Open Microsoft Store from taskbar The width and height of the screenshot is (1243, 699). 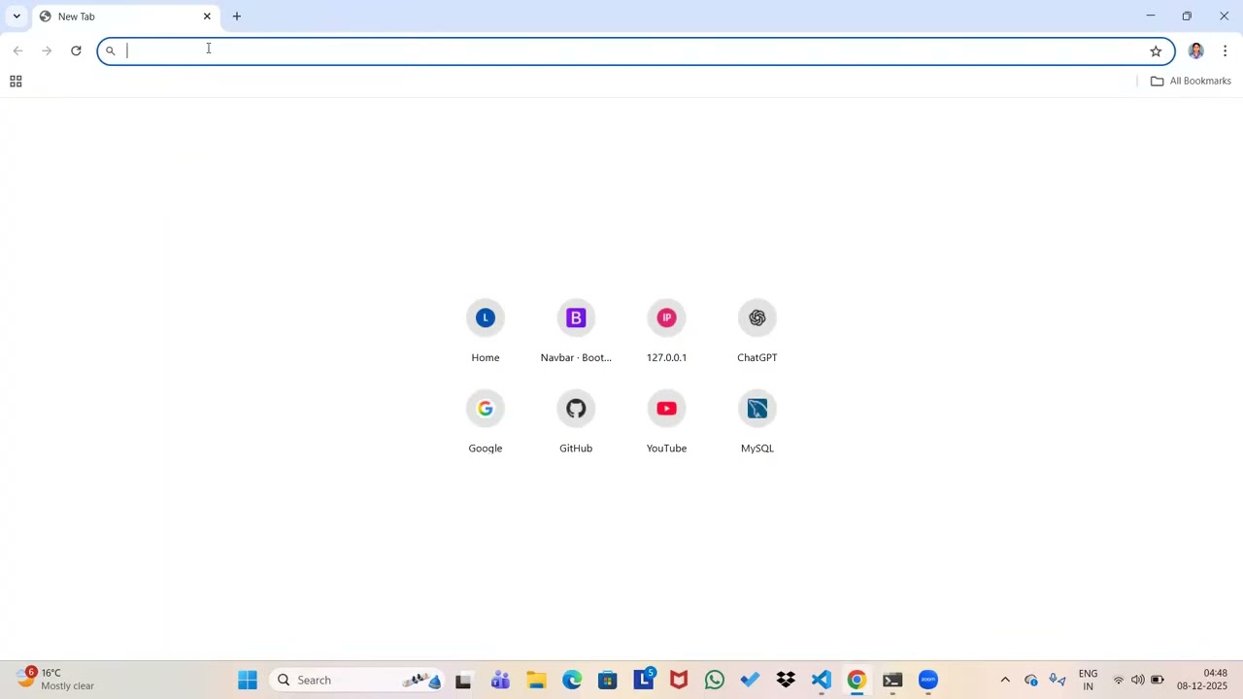tap(608, 681)
